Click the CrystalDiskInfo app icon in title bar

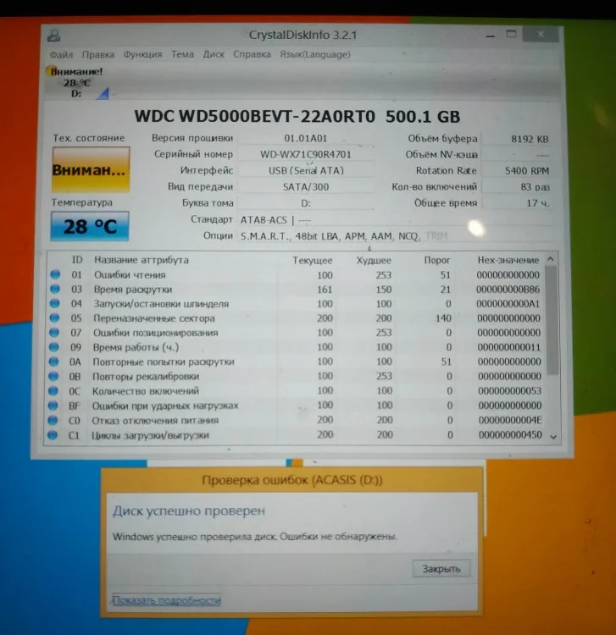coord(54,36)
